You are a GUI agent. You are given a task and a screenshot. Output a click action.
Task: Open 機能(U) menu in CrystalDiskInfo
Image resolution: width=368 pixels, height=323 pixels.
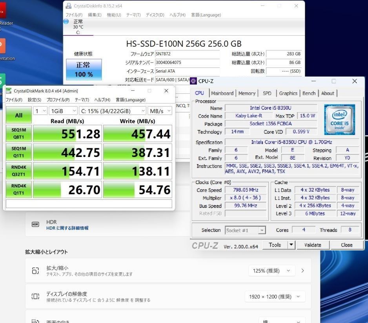(114, 15)
